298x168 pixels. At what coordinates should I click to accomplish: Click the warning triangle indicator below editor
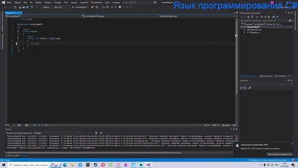click(x=27, y=125)
